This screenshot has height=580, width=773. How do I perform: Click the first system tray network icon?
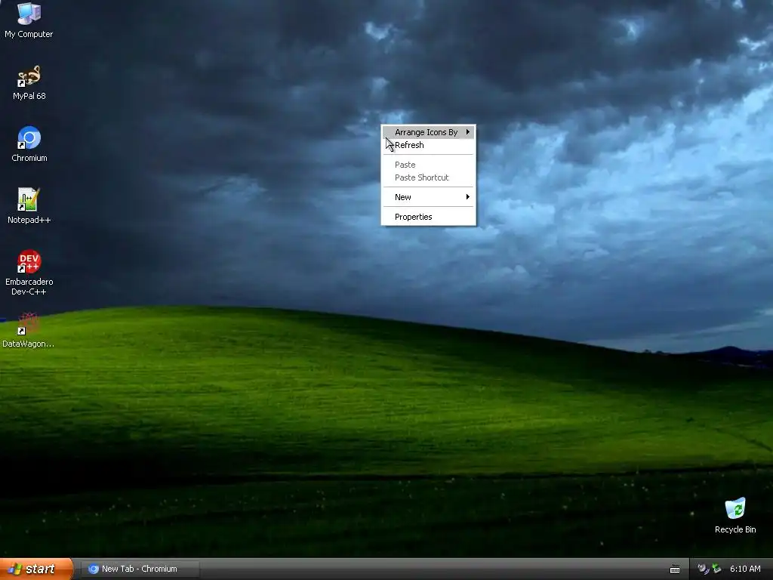(x=703, y=569)
